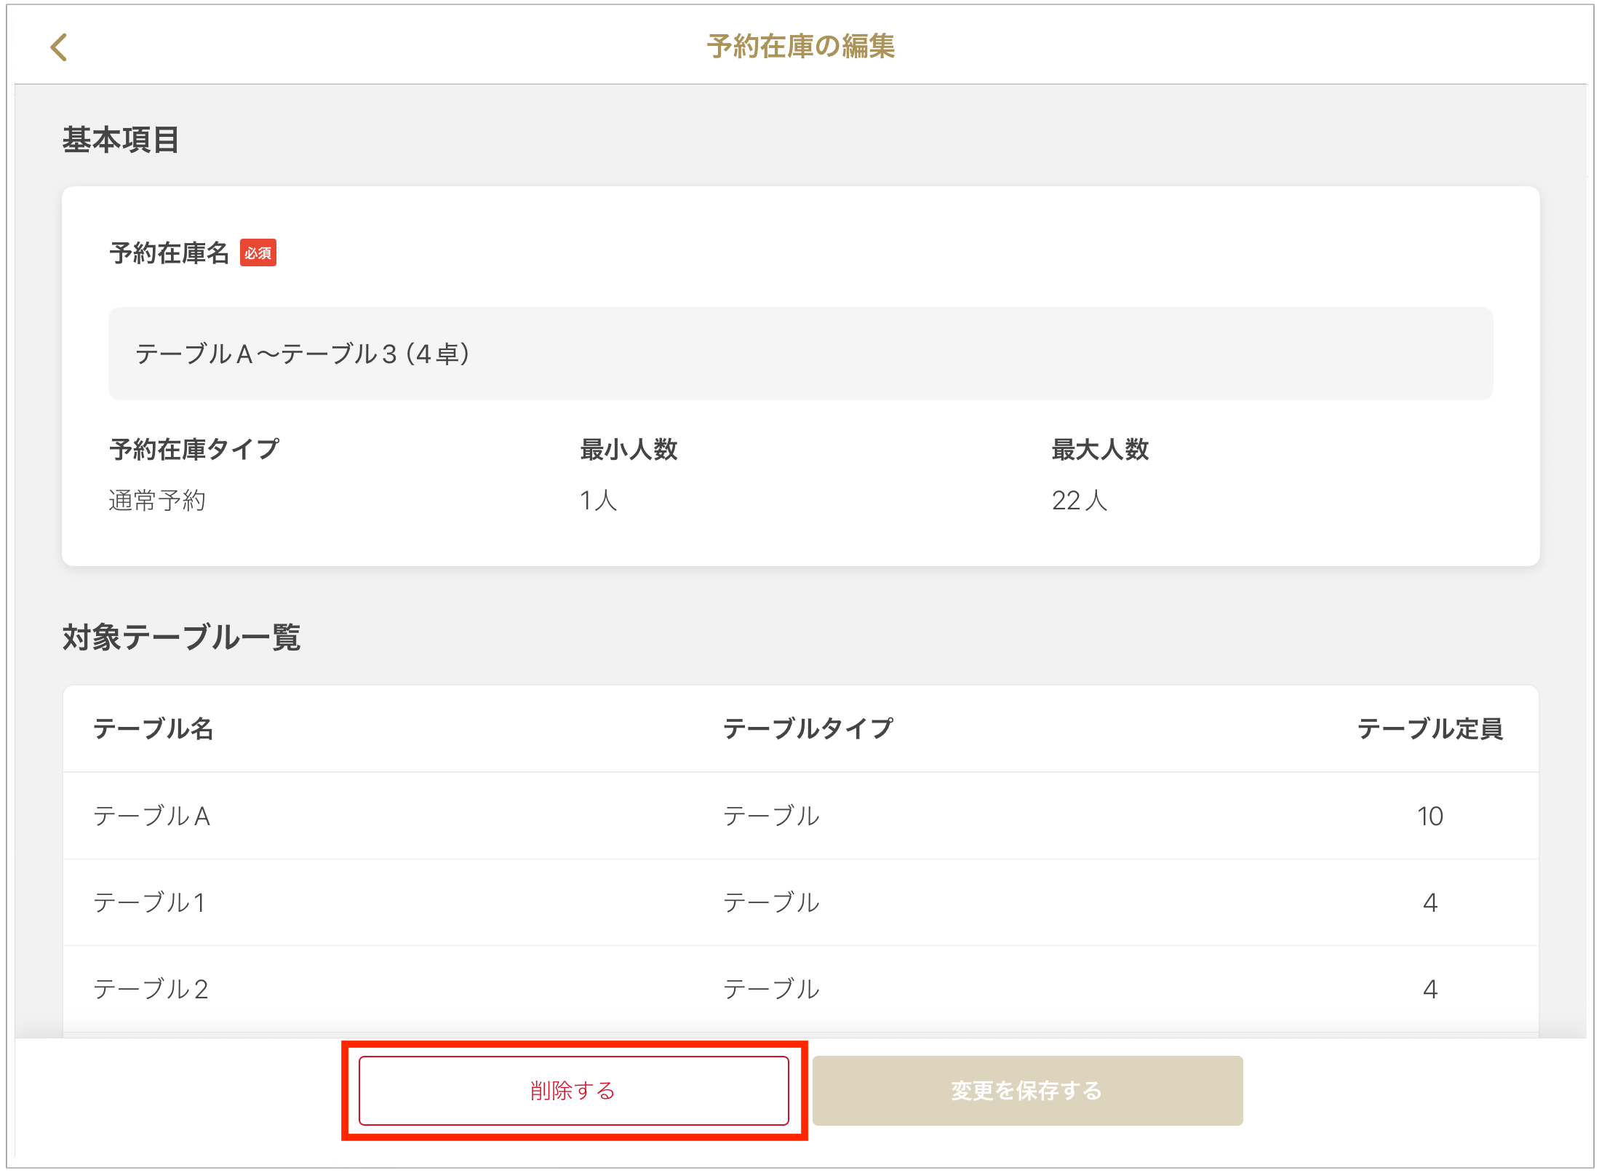Click the 22人 maximum guests value
Image resolution: width=1599 pixels, height=1173 pixels.
[x=1079, y=501]
